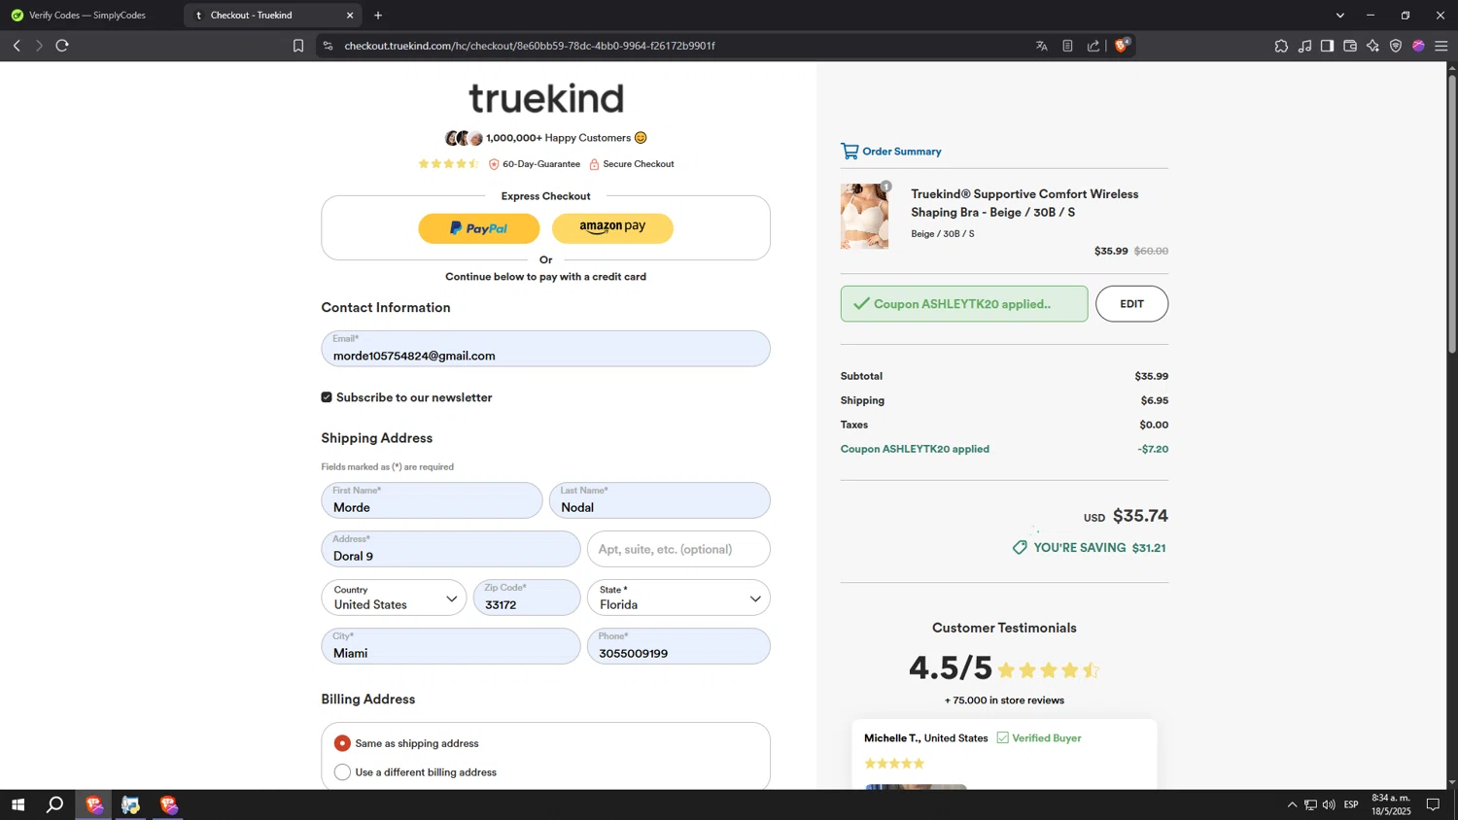The height and width of the screenshot is (820, 1458).
Task: Click the Zip Code field
Action: [x=527, y=598]
